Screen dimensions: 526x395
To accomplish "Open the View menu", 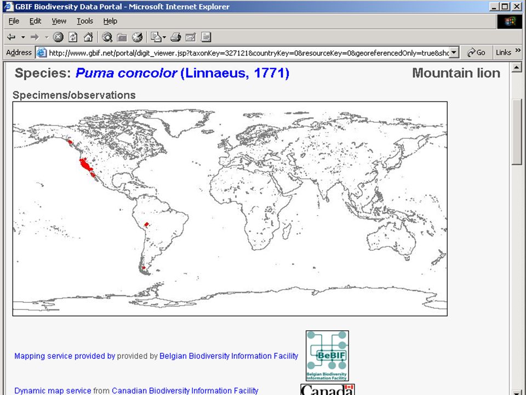I will 59,21.
